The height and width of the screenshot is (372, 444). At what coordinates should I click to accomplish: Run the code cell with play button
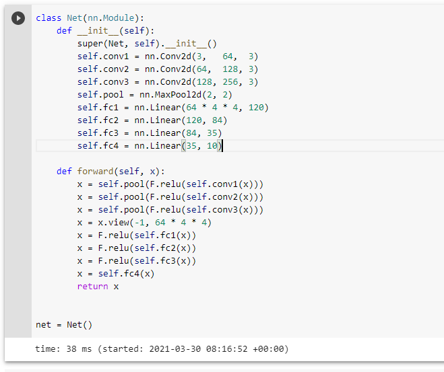click(18, 18)
